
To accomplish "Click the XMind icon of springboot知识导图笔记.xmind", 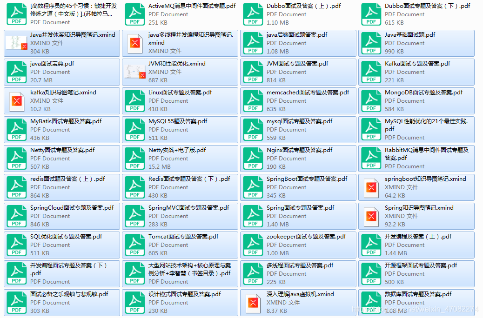I will point(371,187).
